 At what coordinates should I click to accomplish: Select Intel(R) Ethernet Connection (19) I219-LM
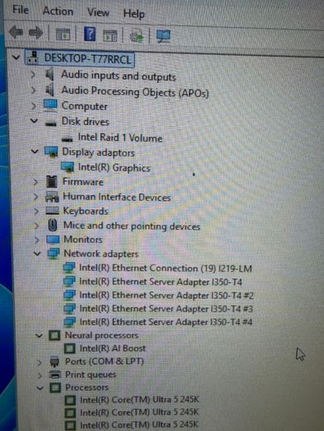point(165,268)
